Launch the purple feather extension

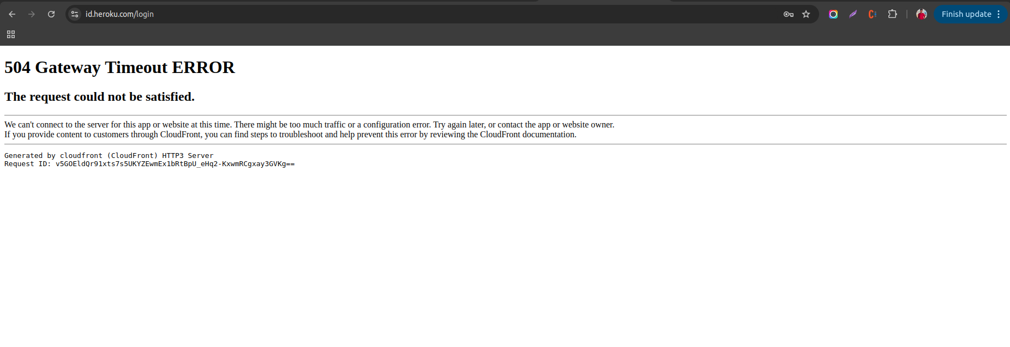[853, 14]
